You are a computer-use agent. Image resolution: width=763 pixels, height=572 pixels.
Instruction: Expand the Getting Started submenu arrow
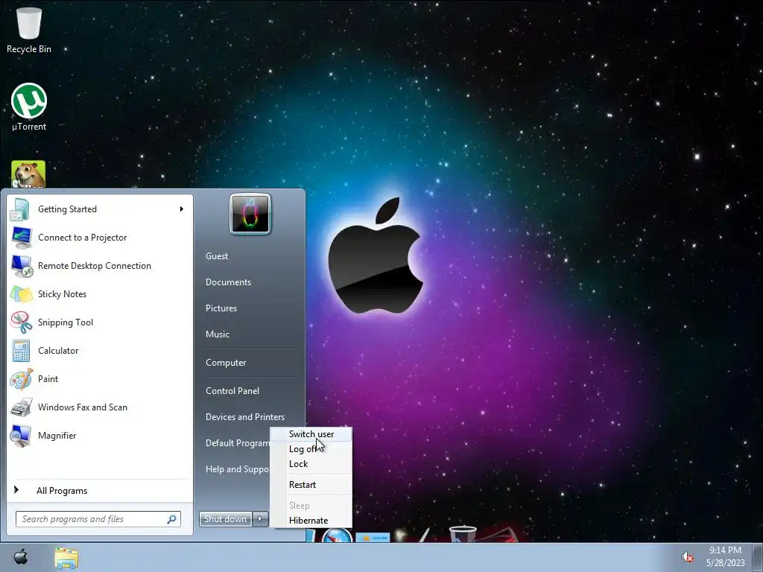coord(182,209)
